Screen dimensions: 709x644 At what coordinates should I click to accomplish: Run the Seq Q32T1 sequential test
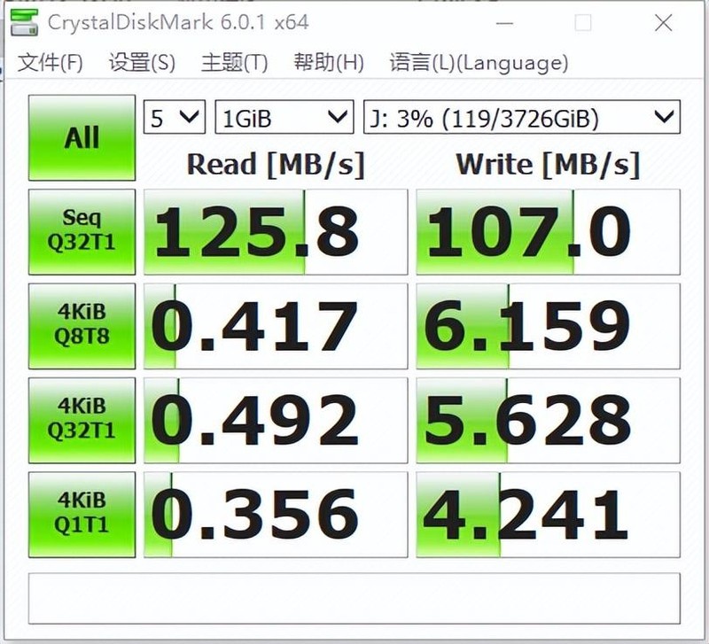pos(81,230)
